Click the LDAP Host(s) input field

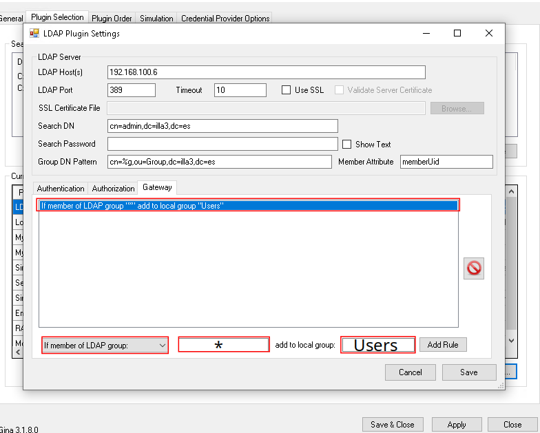(x=266, y=72)
